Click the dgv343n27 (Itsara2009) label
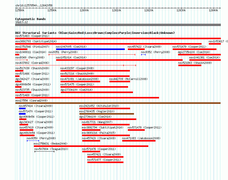 pyautogui.click(x=36, y=122)
